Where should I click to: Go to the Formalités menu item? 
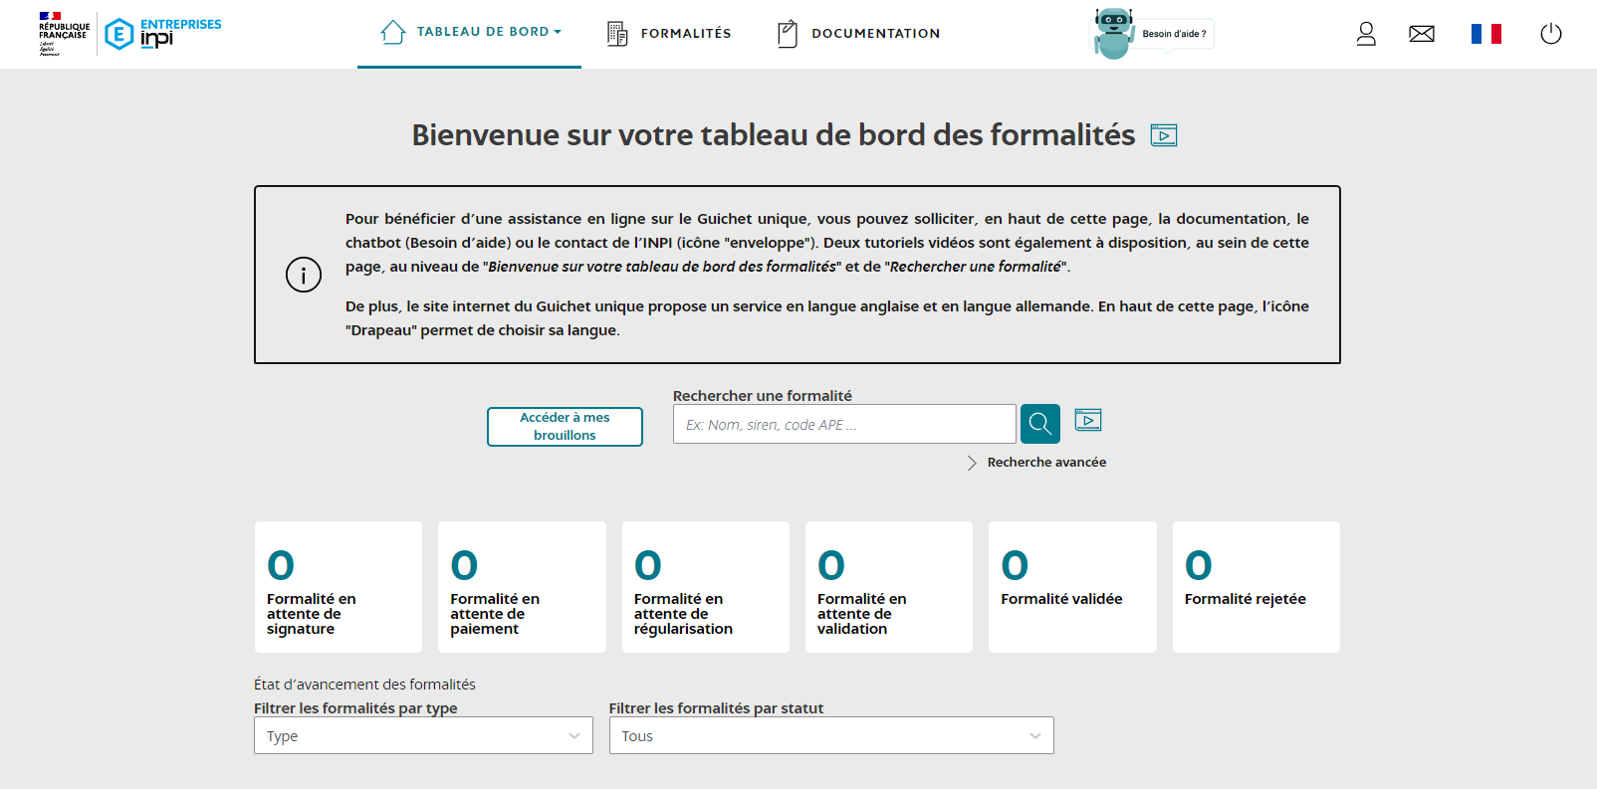pyautogui.click(x=669, y=34)
